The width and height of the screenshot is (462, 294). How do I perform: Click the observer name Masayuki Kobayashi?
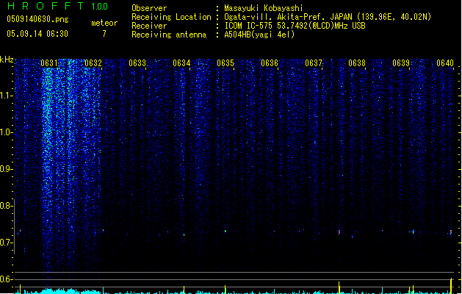(x=264, y=8)
